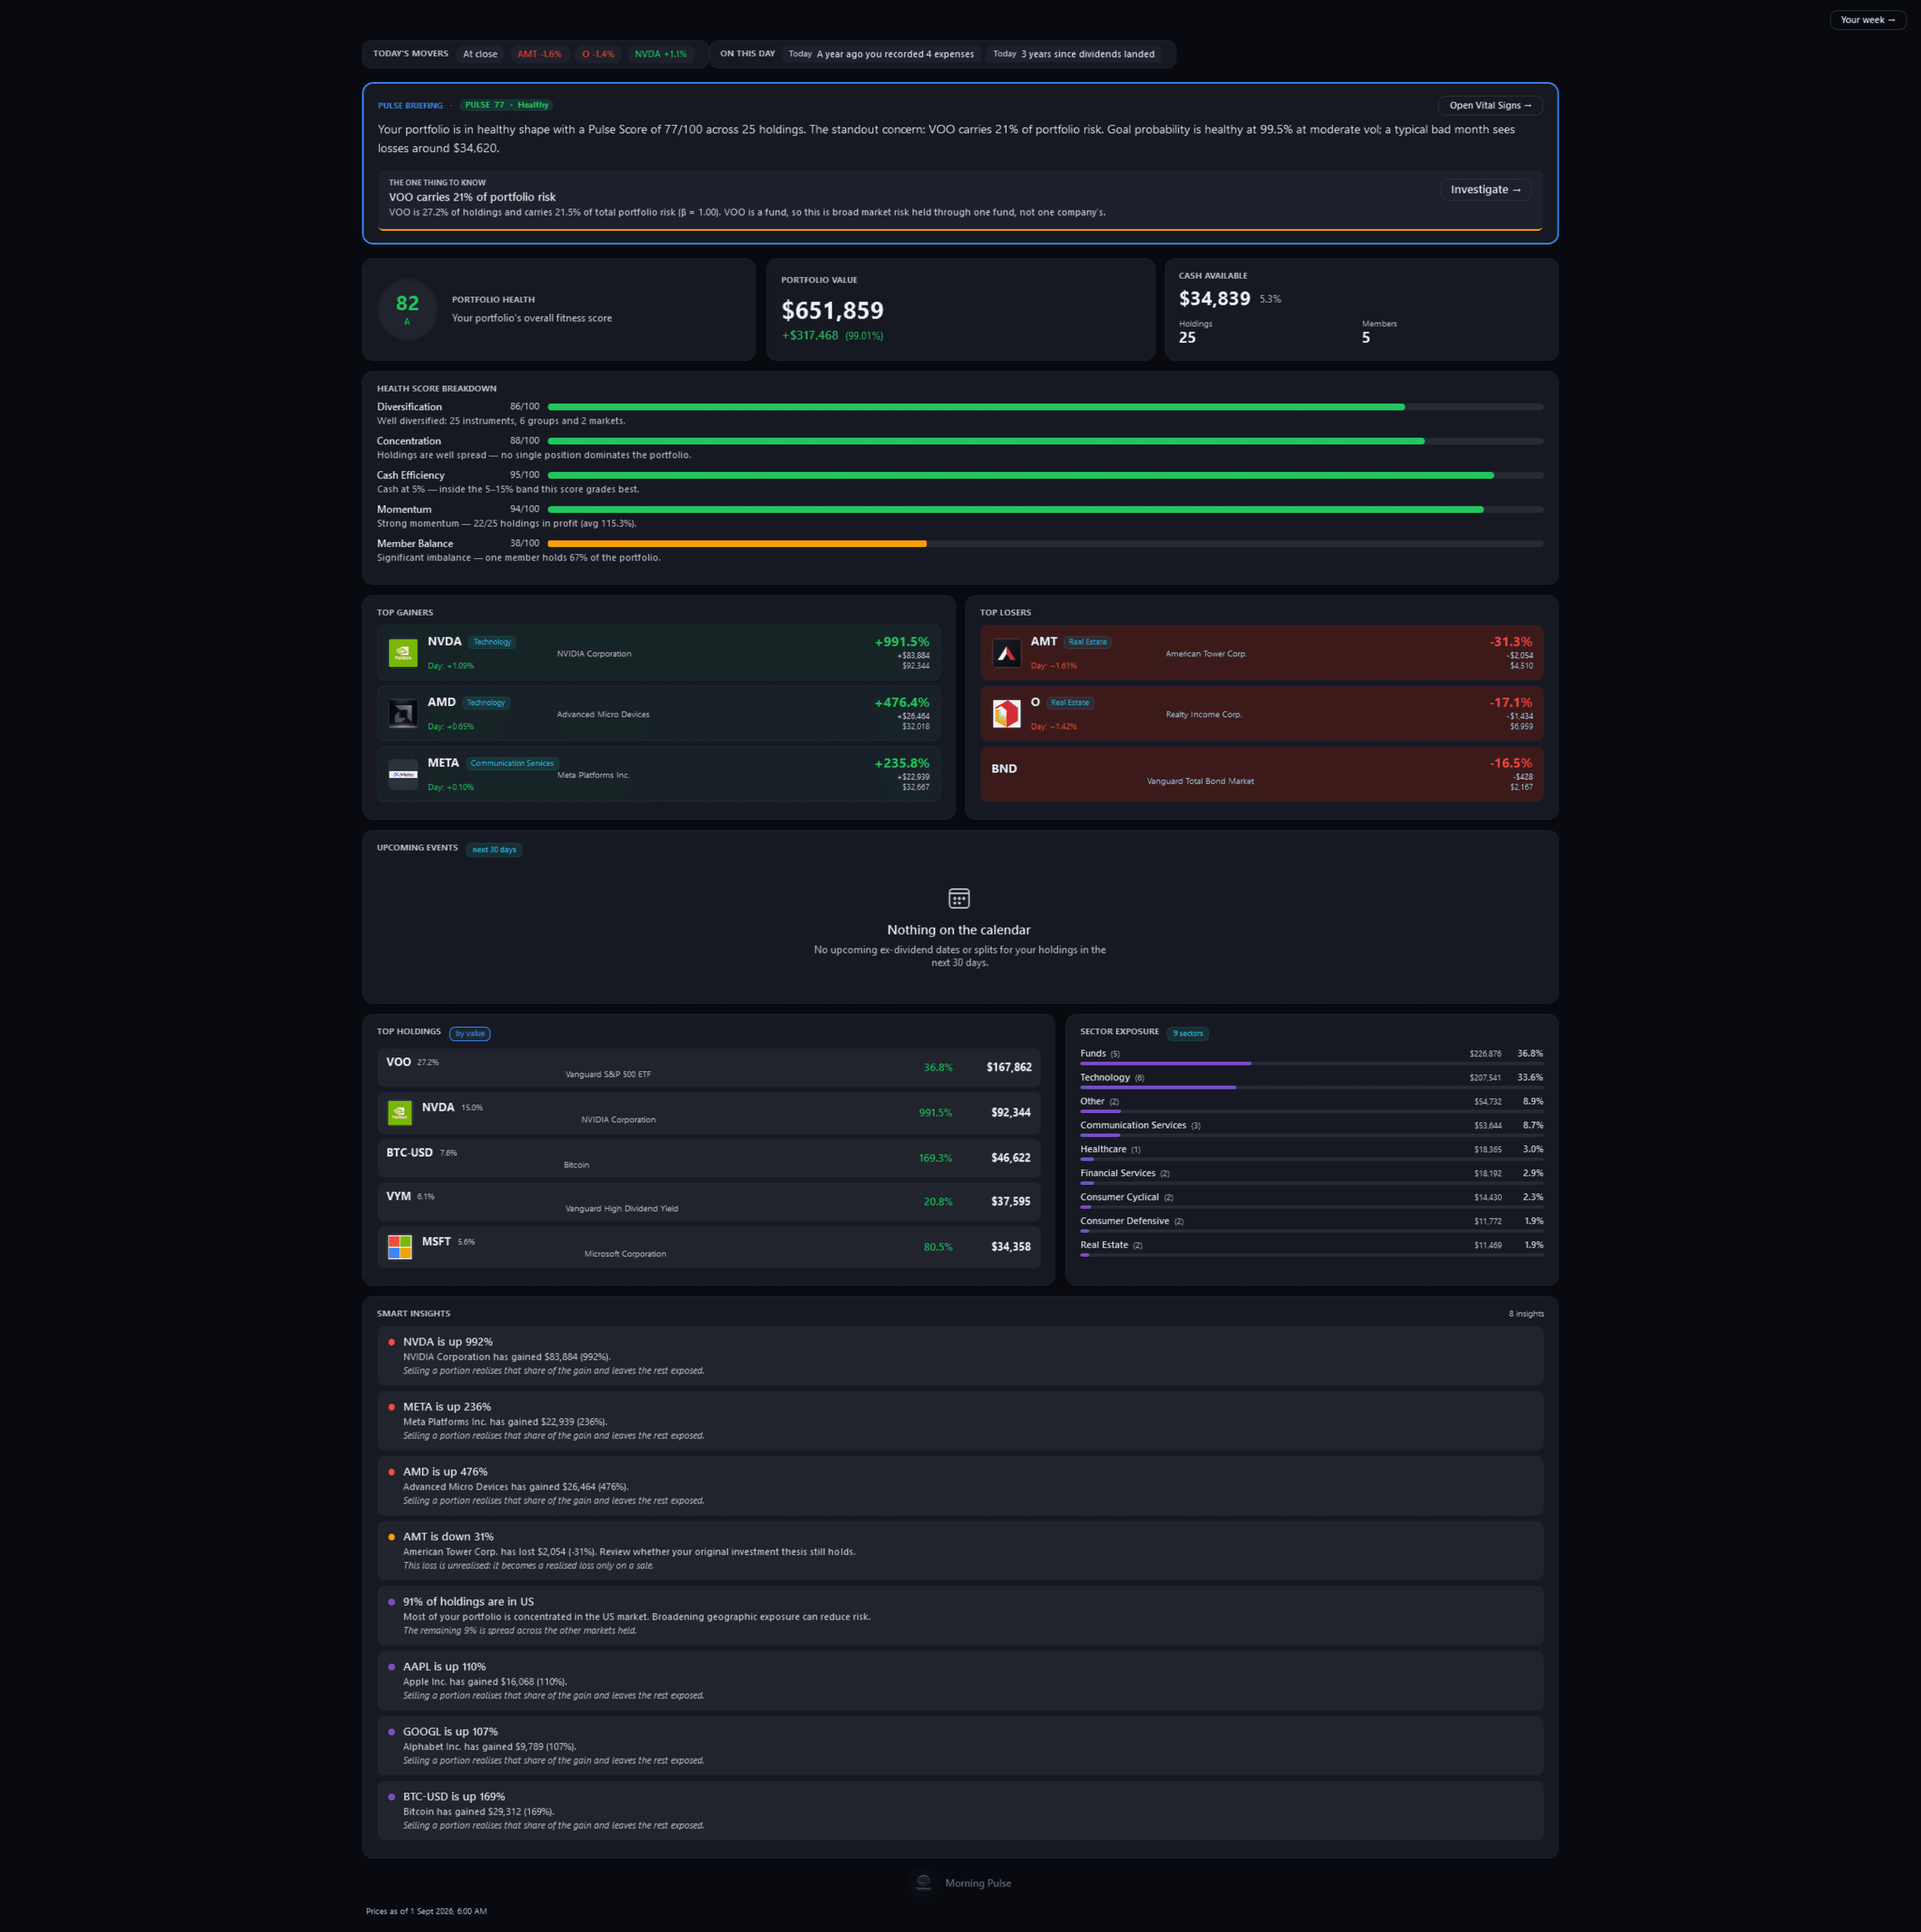Viewport: 1921px width, 1932px height.
Task: Click the next 30 days events badge
Action: [x=494, y=850]
